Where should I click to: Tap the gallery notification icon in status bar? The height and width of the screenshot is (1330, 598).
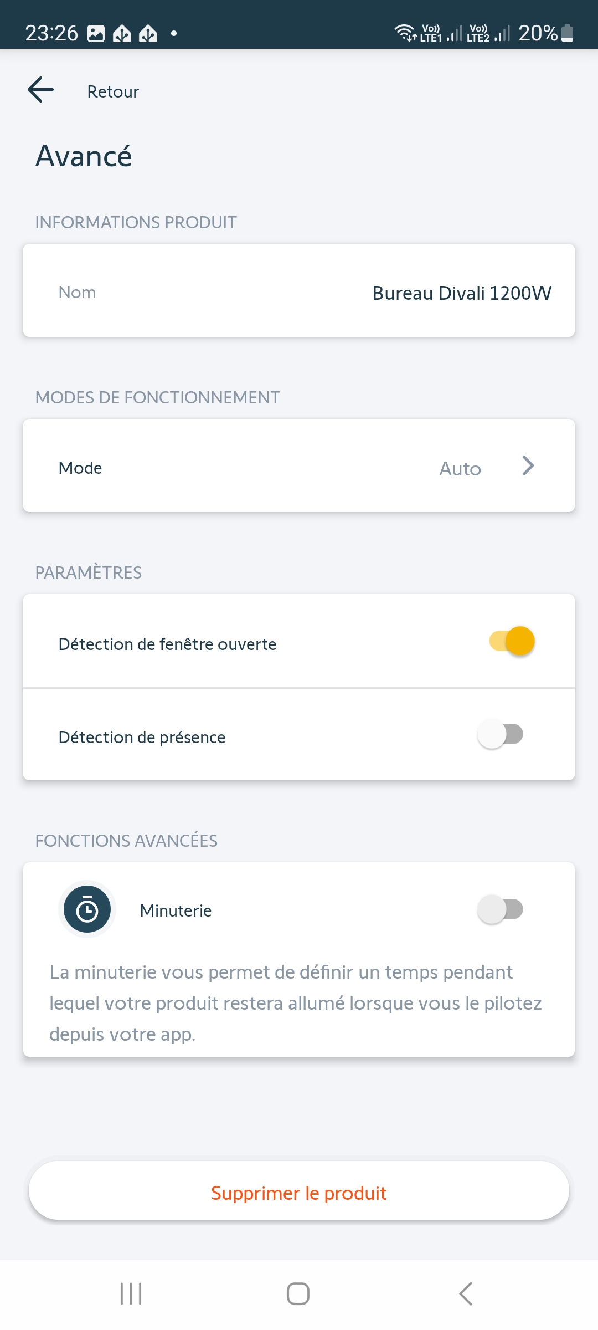tap(96, 34)
